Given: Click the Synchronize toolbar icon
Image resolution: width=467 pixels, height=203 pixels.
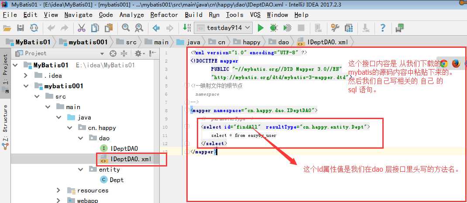Looking at the screenshot, I should point(34,28).
